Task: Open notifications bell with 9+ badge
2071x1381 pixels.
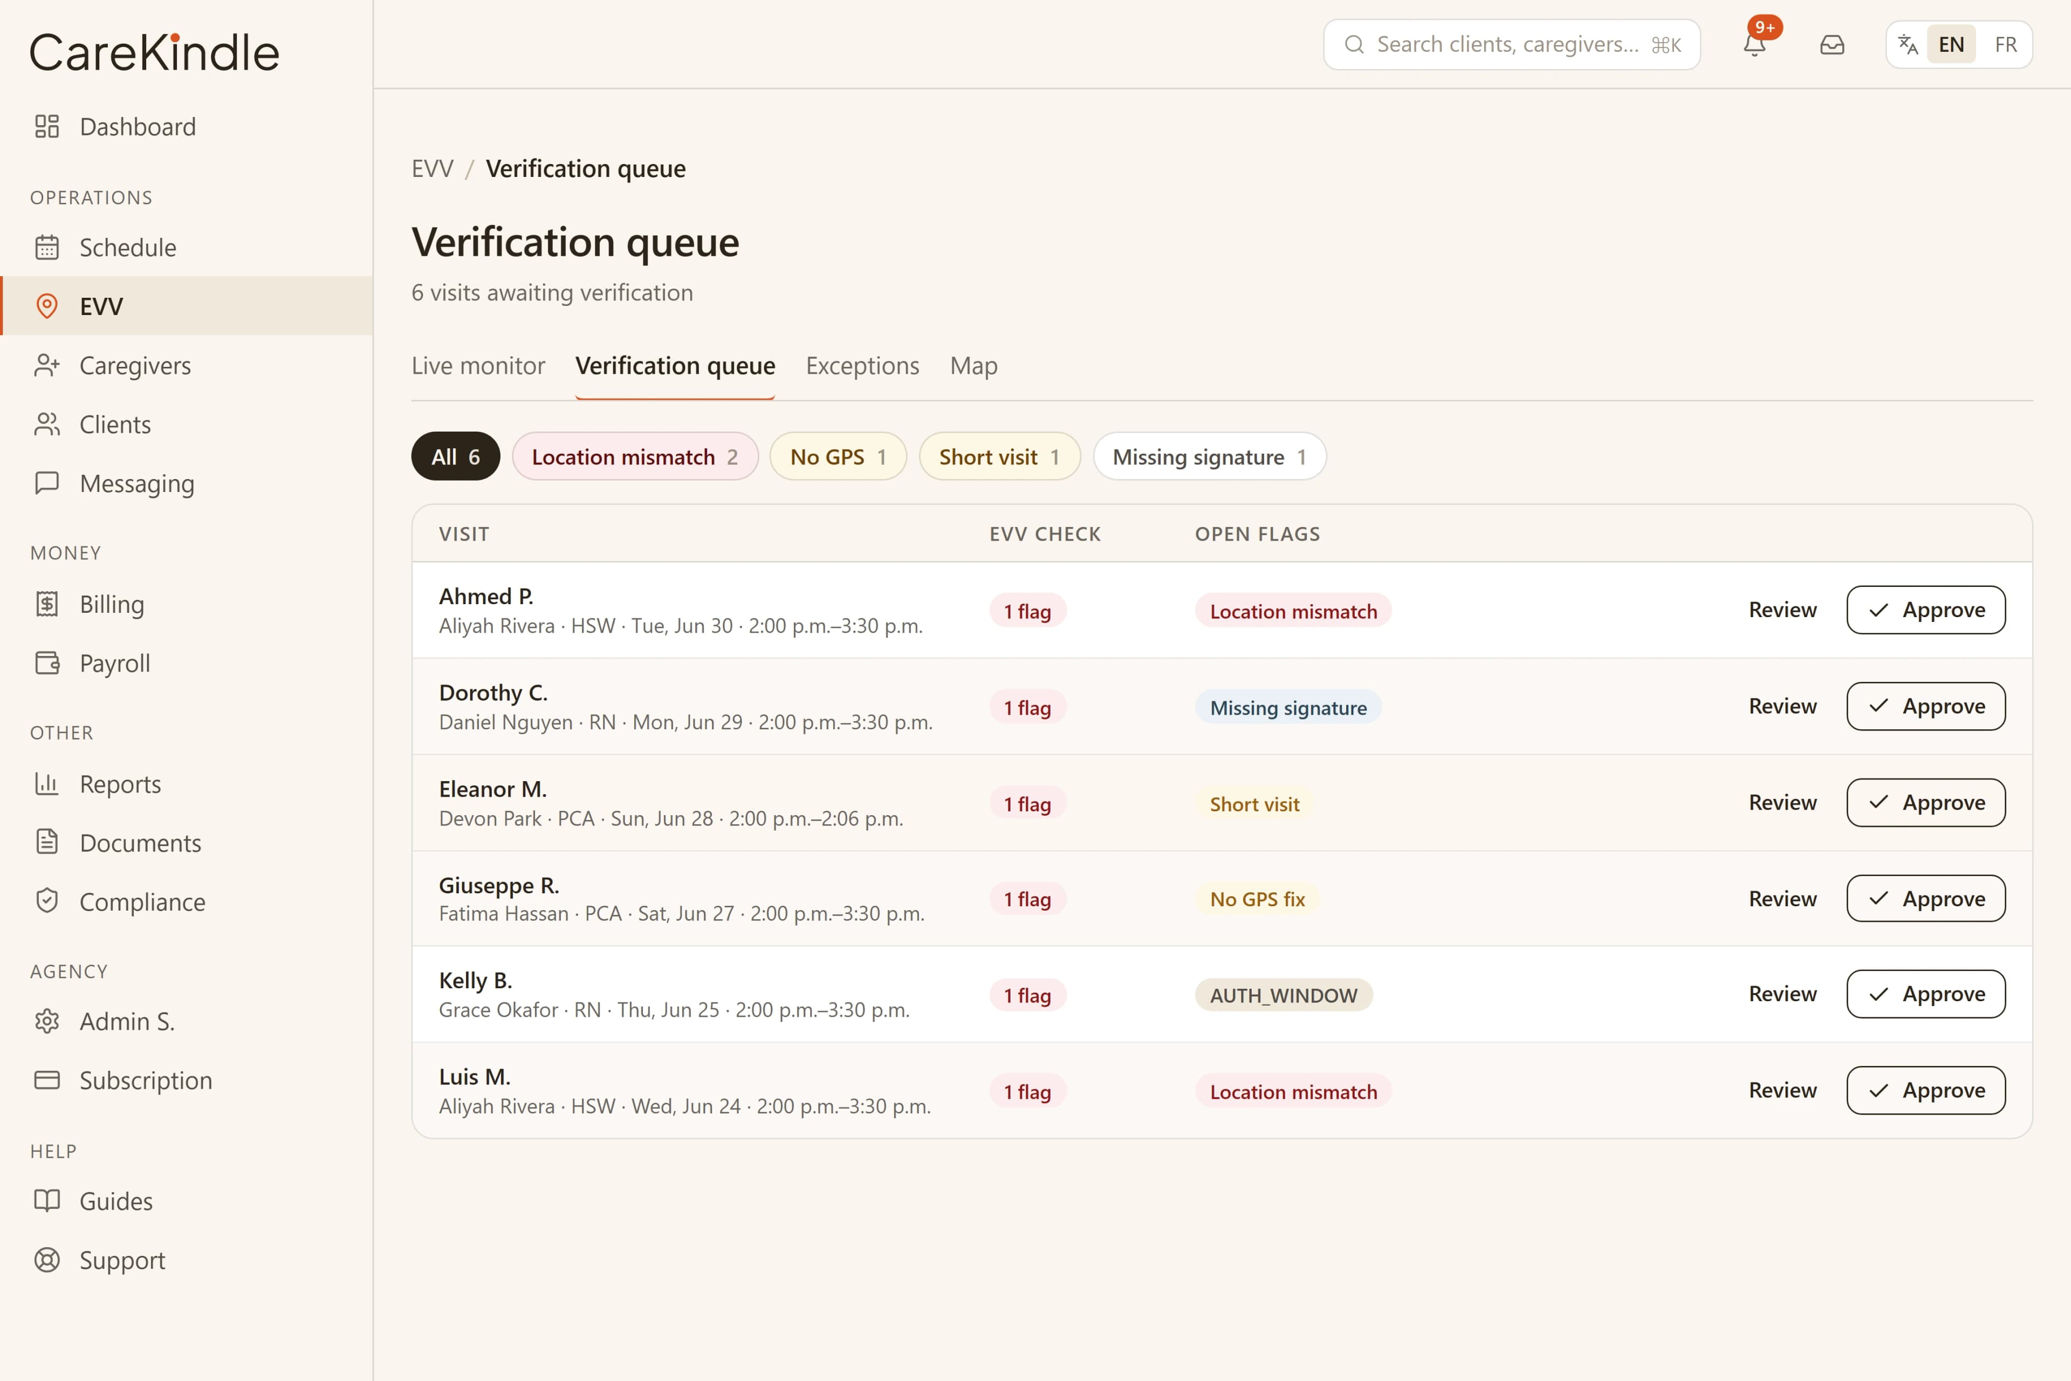Action: tap(1755, 44)
